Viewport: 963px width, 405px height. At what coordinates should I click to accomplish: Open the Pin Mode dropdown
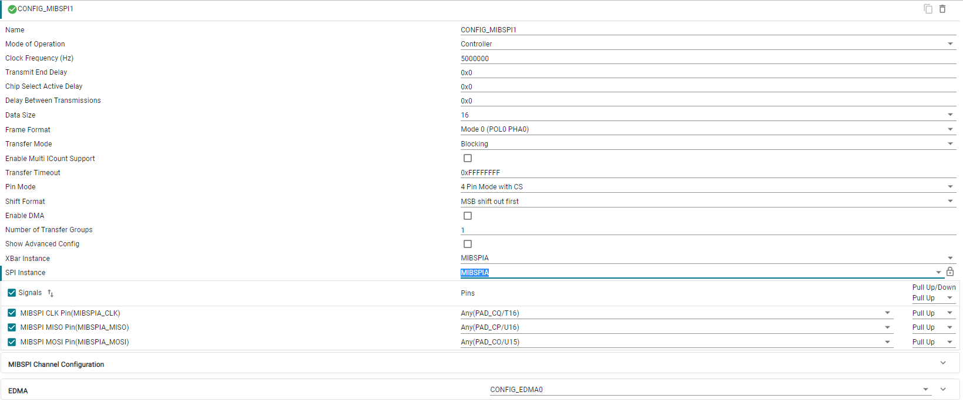pyautogui.click(x=950, y=187)
